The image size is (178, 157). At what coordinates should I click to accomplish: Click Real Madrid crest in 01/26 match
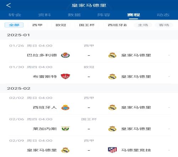click(112, 55)
